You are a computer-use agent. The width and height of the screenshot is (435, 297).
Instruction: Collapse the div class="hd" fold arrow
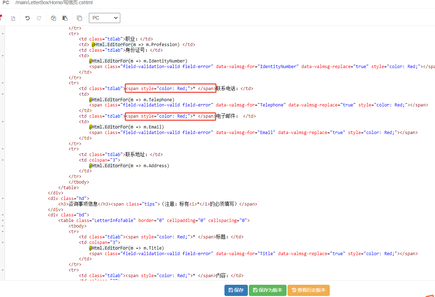[3, 198]
